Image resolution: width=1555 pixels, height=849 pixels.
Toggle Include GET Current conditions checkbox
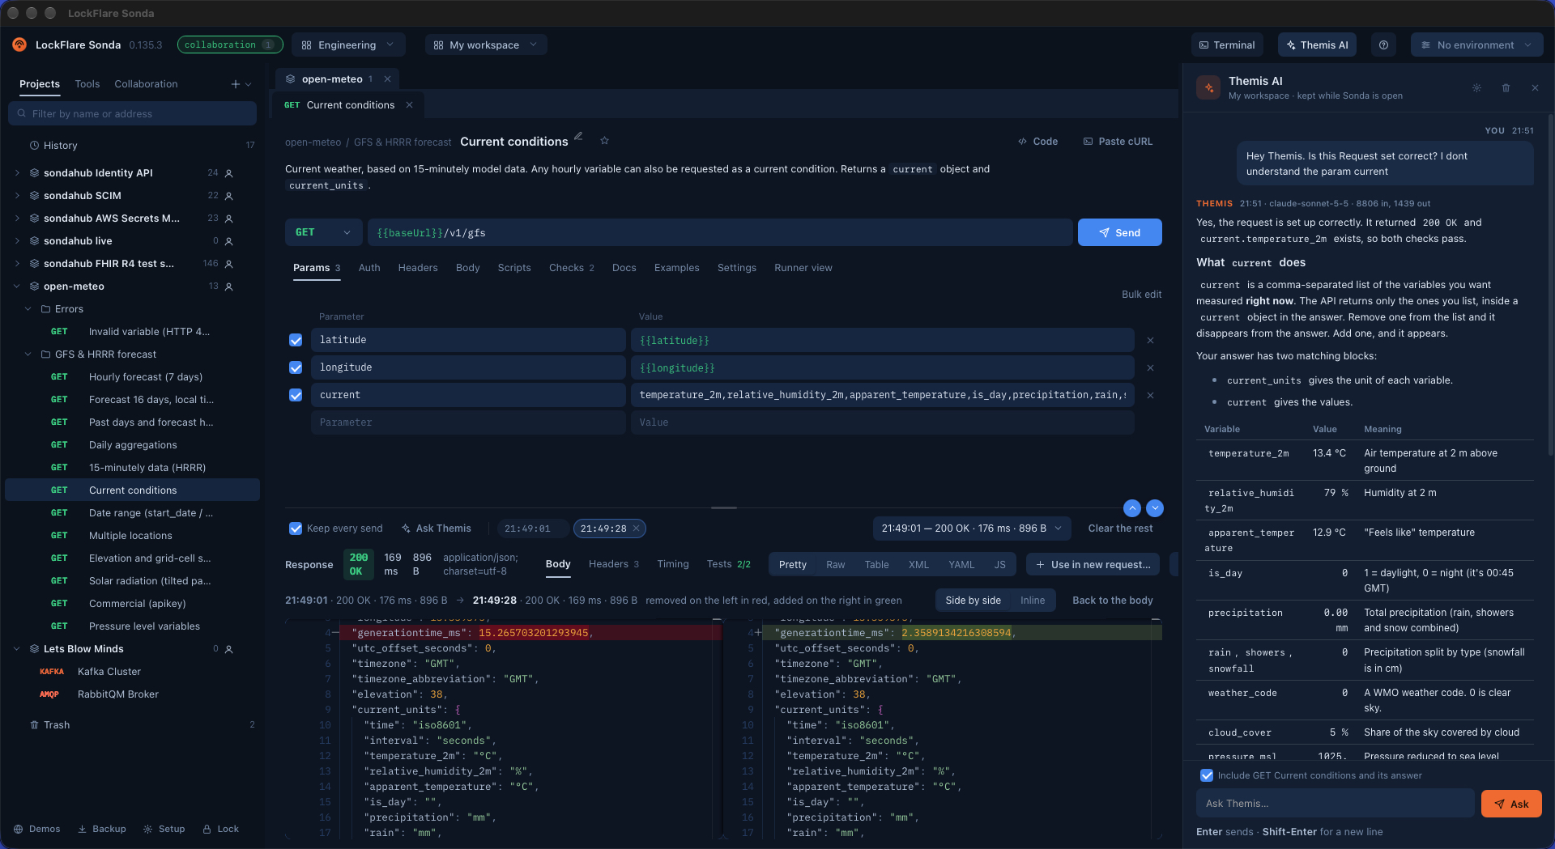pos(1207,775)
